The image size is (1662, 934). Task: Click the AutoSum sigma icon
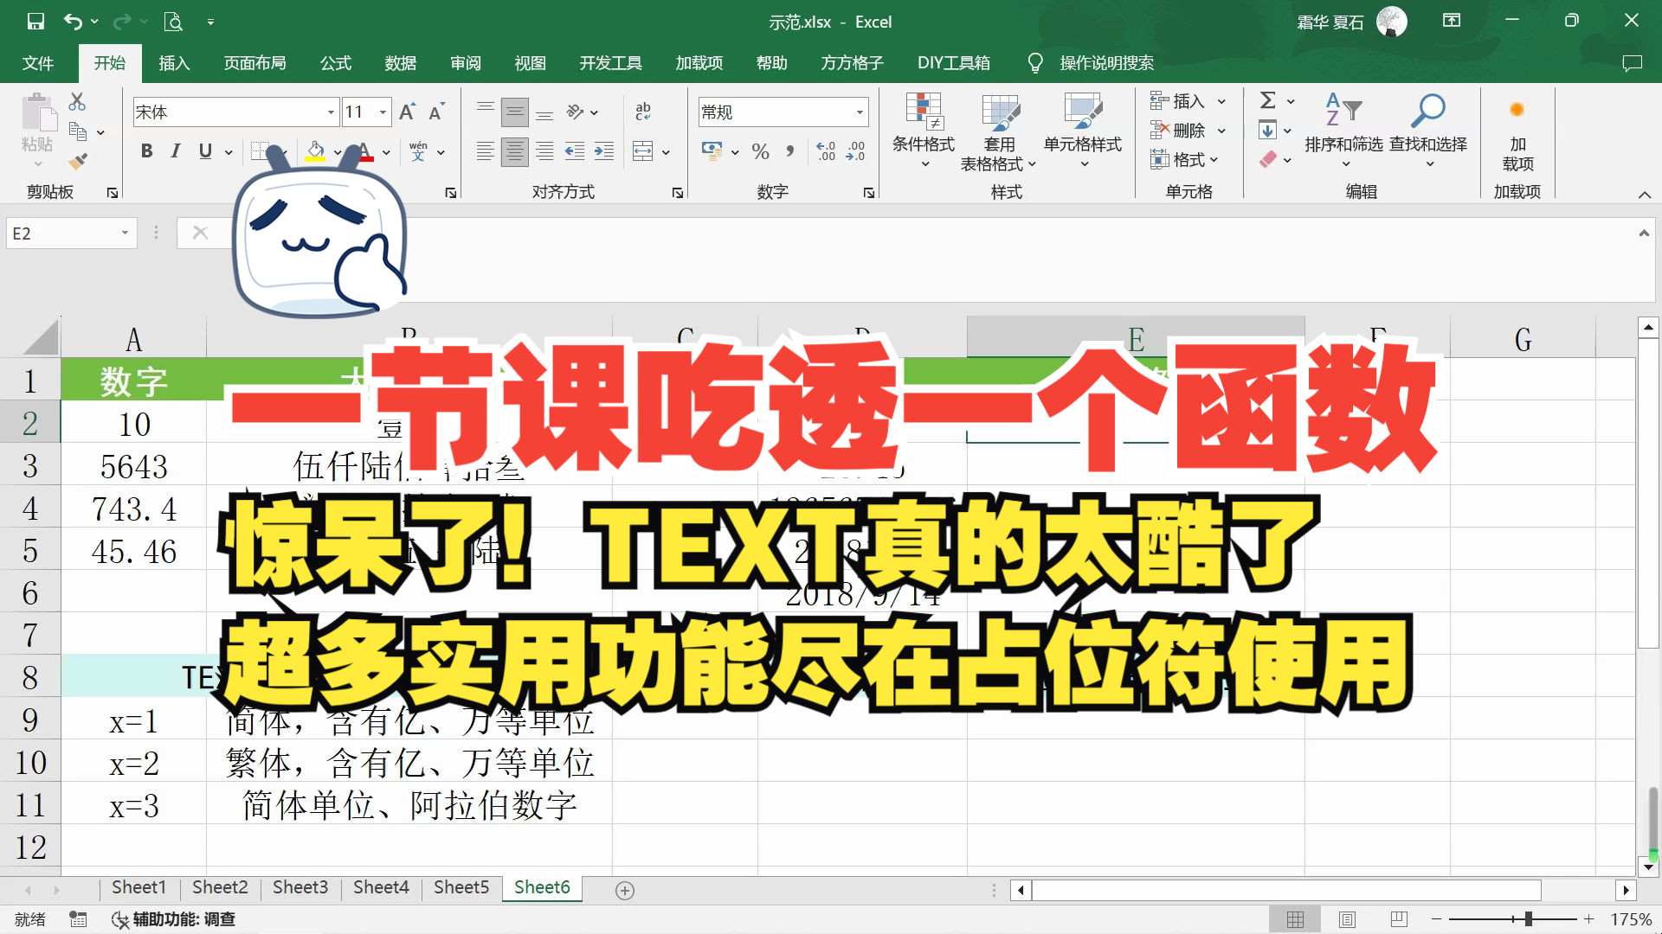click(1268, 100)
